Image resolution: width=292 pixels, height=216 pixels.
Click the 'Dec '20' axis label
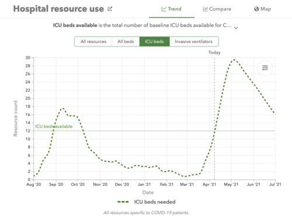[x=122, y=184]
